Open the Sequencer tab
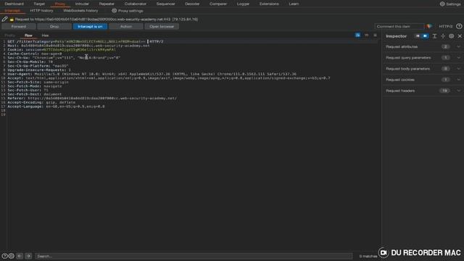Viewport: 464px width, 261px height. tap(165, 4)
